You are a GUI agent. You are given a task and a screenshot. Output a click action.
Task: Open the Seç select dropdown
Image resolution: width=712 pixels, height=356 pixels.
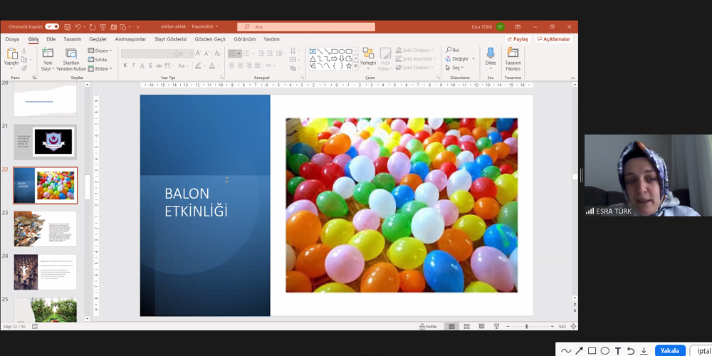tap(454, 68)
